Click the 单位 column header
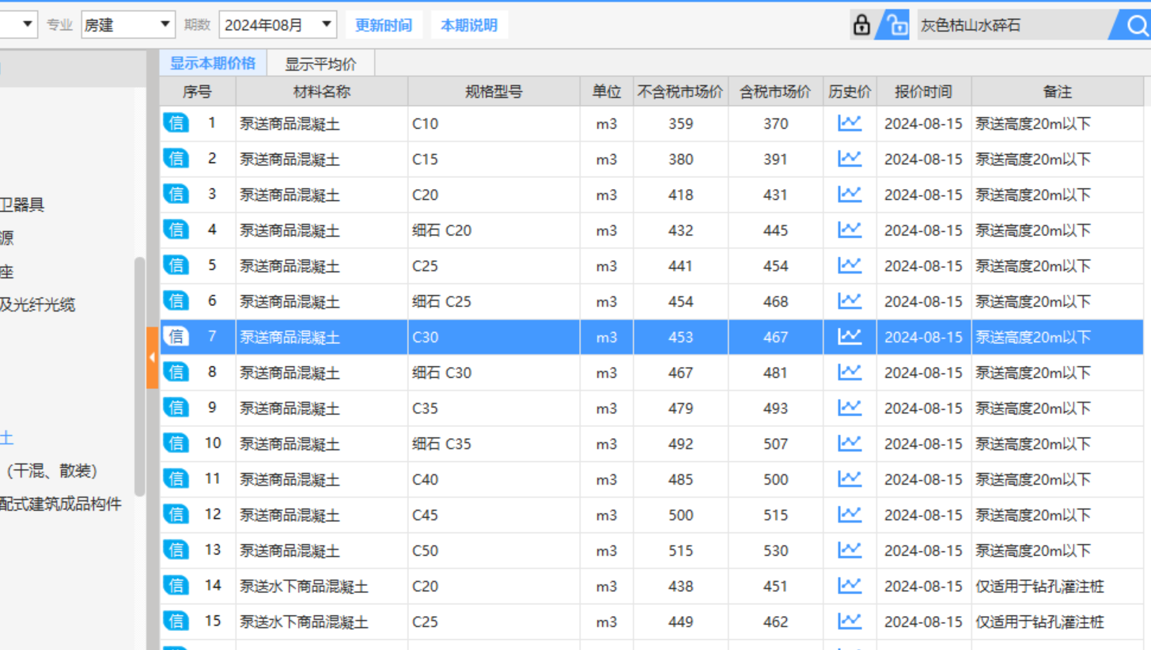This screenshot has width=1151, height=650. 607,92
